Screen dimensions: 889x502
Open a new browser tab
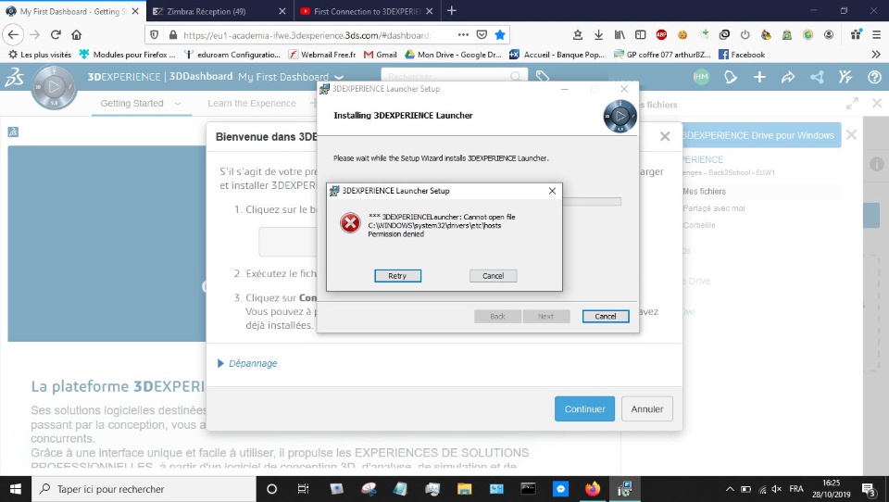[451, 11]
